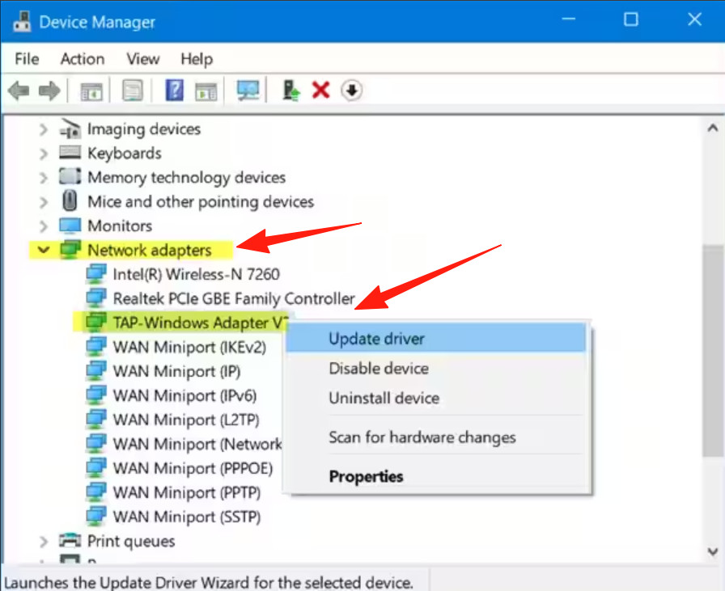
Task: Click icon beside TAP-Windows Adapter
Action: coord(96,322)
